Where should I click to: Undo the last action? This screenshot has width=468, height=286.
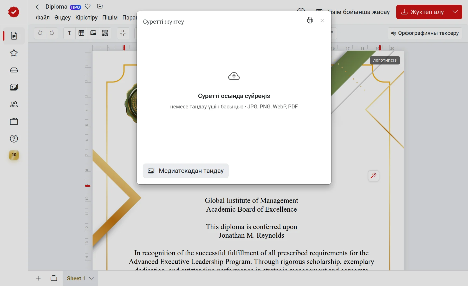40,33
